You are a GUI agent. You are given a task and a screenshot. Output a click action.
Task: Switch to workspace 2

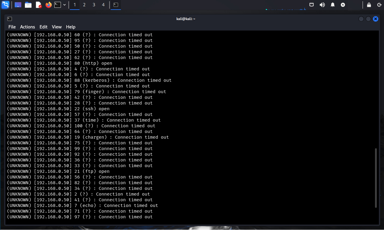pyautogui.click(x=84, y=5)
